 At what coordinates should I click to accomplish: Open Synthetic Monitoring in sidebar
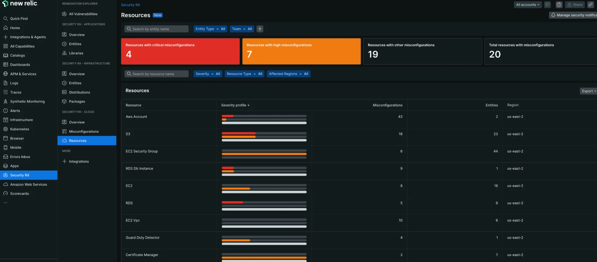click(x=27, y=102)
